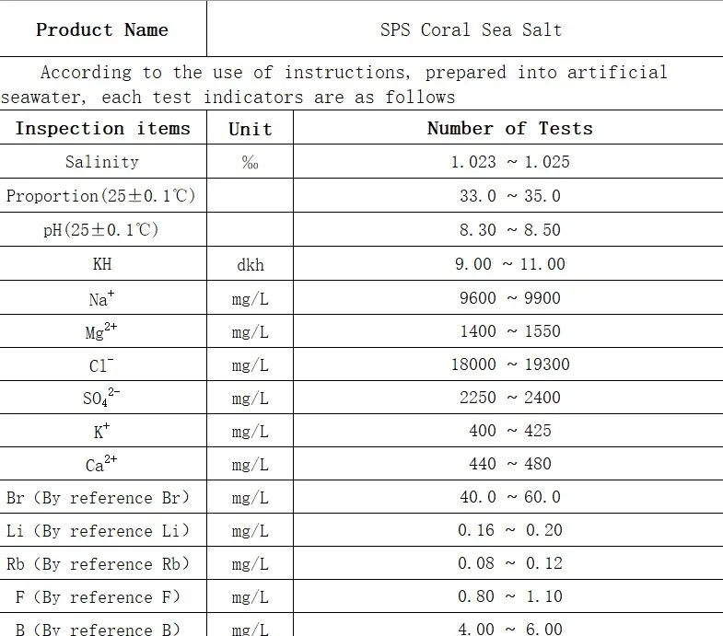
Task: Click the Inspection items column header
Action: 103,128
